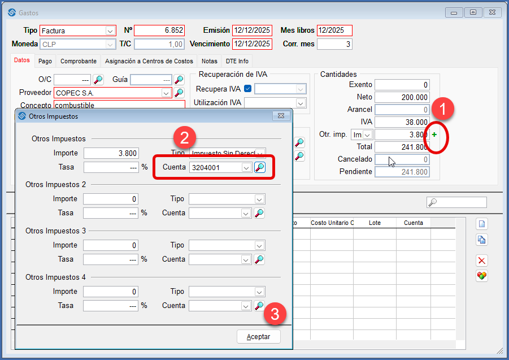Open the O/C search magnifier
The image size is (509, 360).
point(98,80)
